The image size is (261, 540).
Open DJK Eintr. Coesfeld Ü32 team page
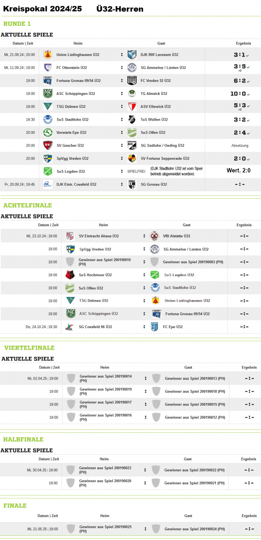click(x=76, y=185)
